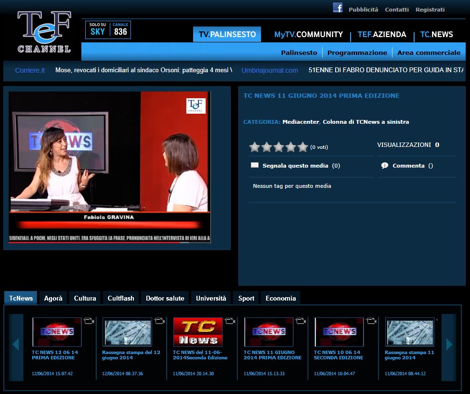Switch to the Università tab
This screenshot has width=470, height=394.
point(211,298)
